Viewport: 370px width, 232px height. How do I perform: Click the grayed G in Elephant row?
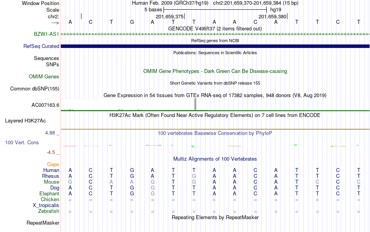(x=152, y=193)
